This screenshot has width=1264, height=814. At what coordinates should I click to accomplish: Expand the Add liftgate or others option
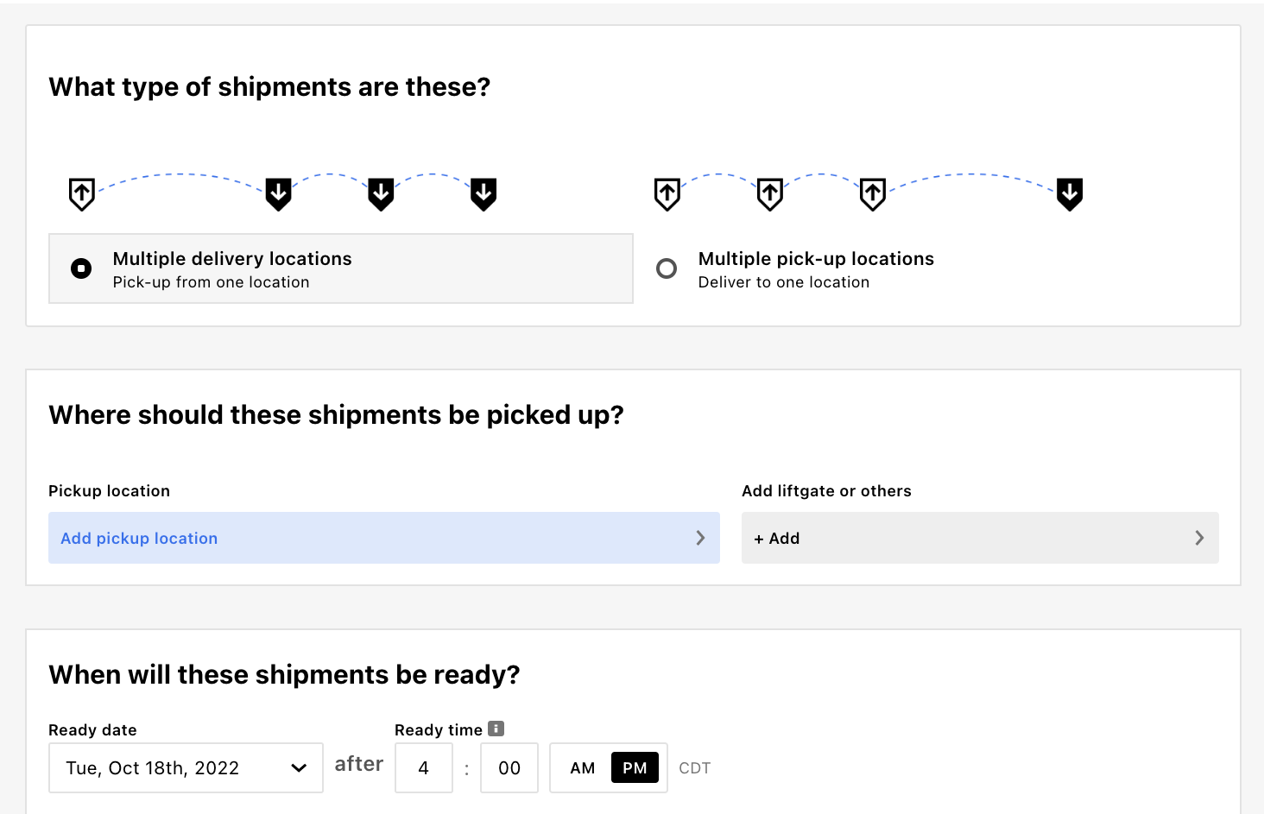click(x=980, y=538)
